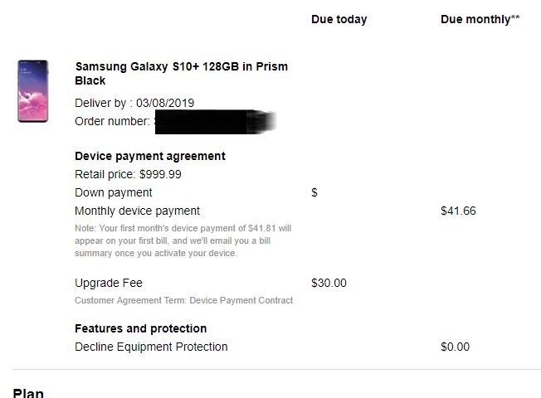Click the Samsung Galaxy S10+ phone thumbnail
Viewport: 541px width, 398px height.
click(33, 91)
